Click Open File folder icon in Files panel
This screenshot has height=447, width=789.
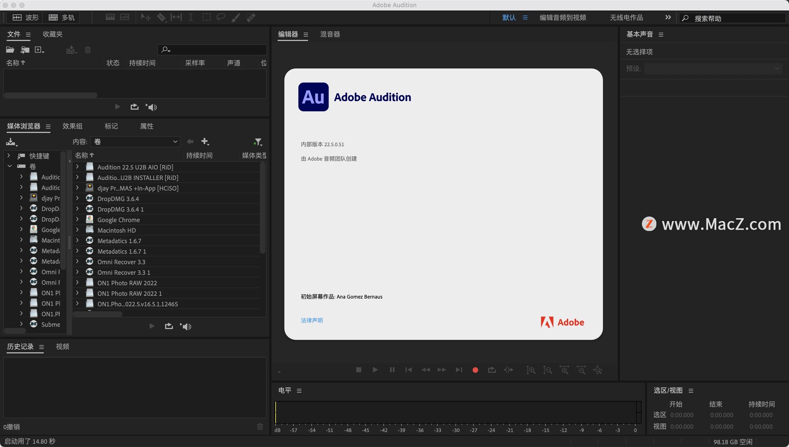[x=10, y=50]
